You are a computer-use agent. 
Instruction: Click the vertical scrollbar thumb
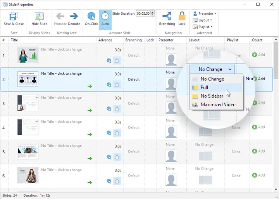(276, 61)
